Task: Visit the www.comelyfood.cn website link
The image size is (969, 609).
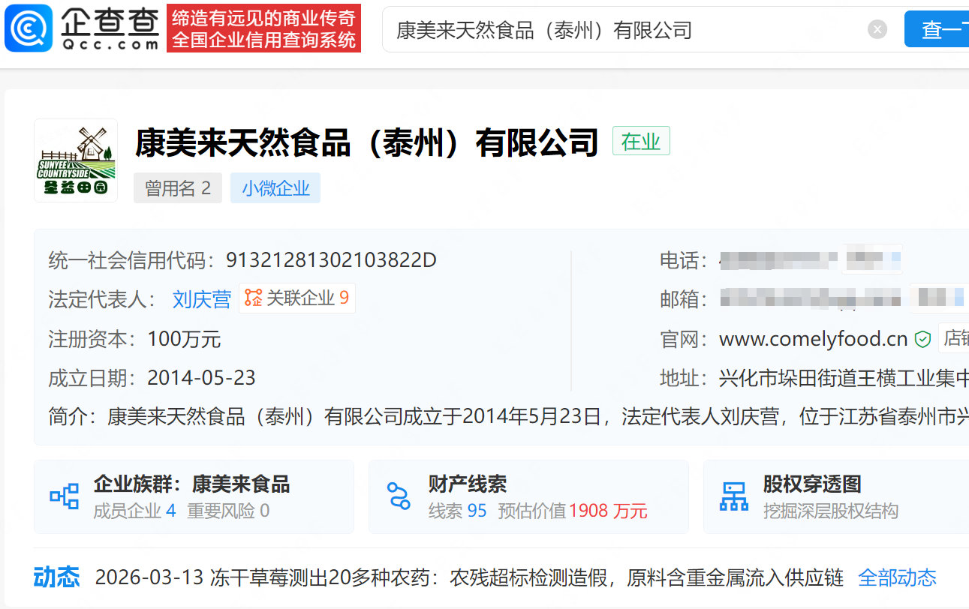Action: [x=814, y=339]
